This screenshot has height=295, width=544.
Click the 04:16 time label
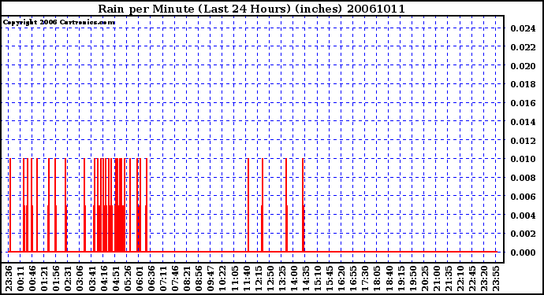tap(104, 278)
